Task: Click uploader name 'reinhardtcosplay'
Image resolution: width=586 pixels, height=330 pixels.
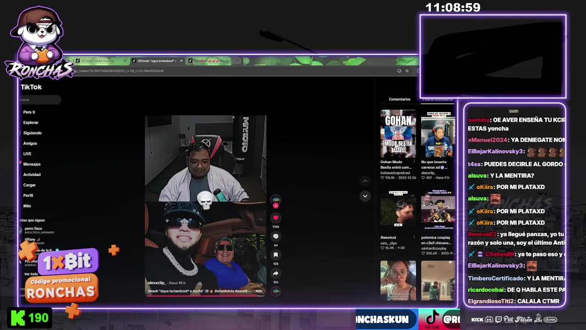Action: (435, 248)
